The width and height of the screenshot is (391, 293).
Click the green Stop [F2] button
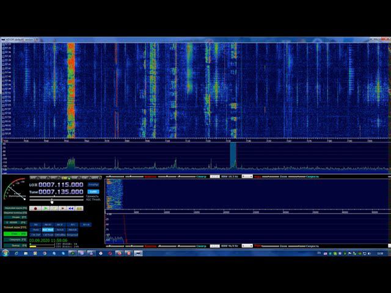pos(15,234)
